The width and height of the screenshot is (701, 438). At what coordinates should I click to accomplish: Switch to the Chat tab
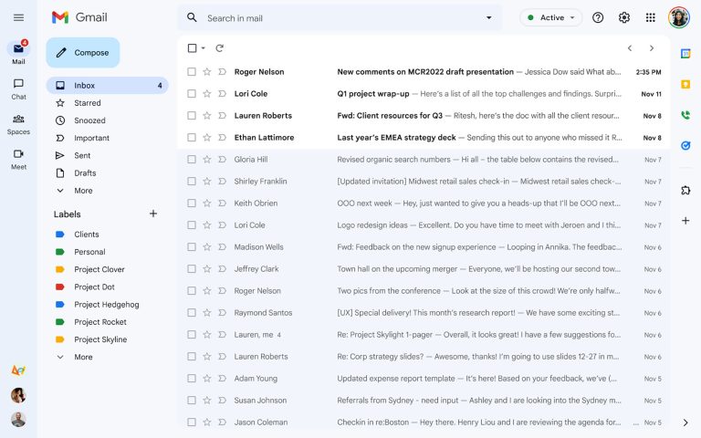[18, 89]
